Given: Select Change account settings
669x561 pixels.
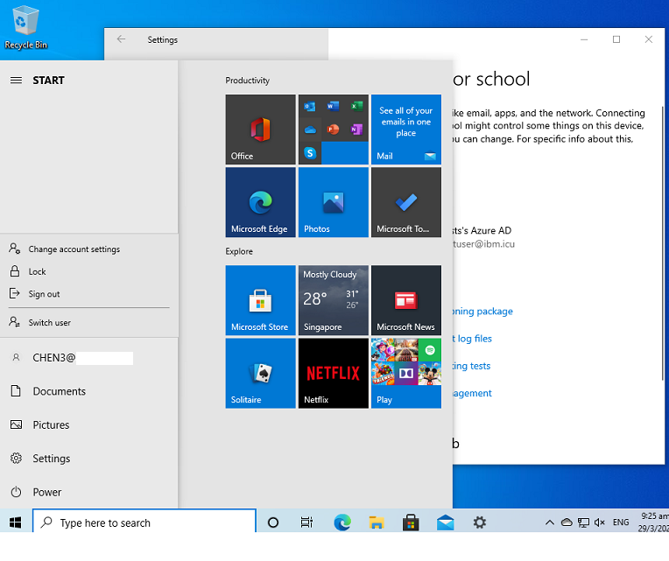Looking at the screenshot, I should [x=74, y=249].
